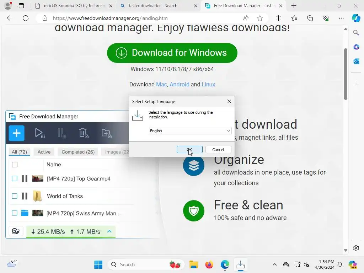Click the pause all downloads icon
This screenshot has width=364, height=273.
pos(61,133)
